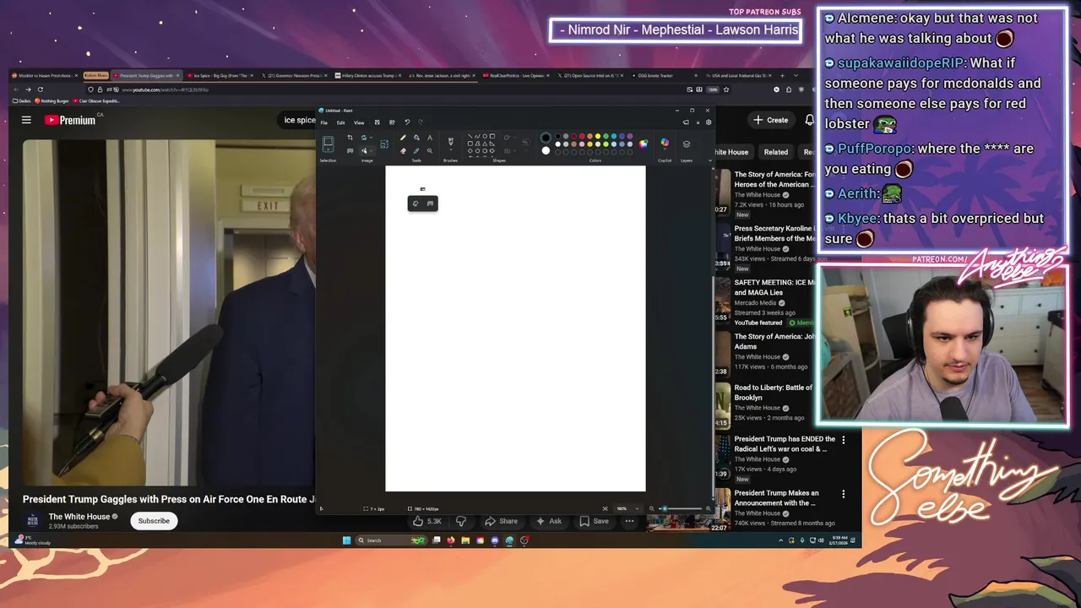
Task: Click the Image creator icon in Image group
Action: click(350, 151)
